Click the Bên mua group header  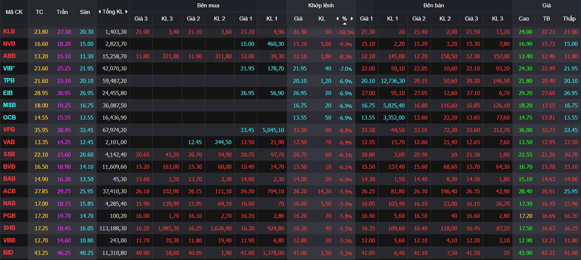[x=208, y=6]
